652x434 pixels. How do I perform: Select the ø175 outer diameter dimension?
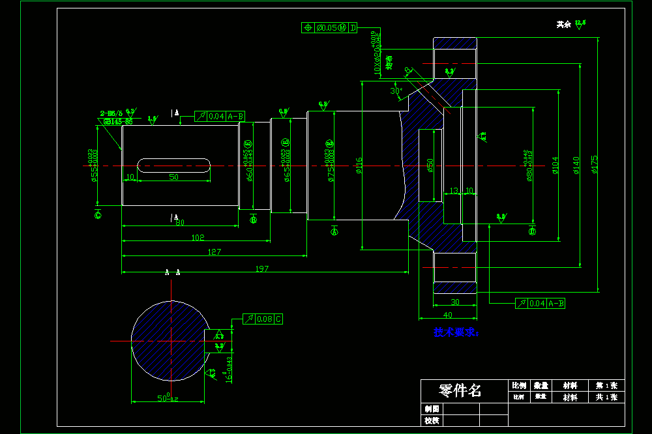[x=595, y=165]
